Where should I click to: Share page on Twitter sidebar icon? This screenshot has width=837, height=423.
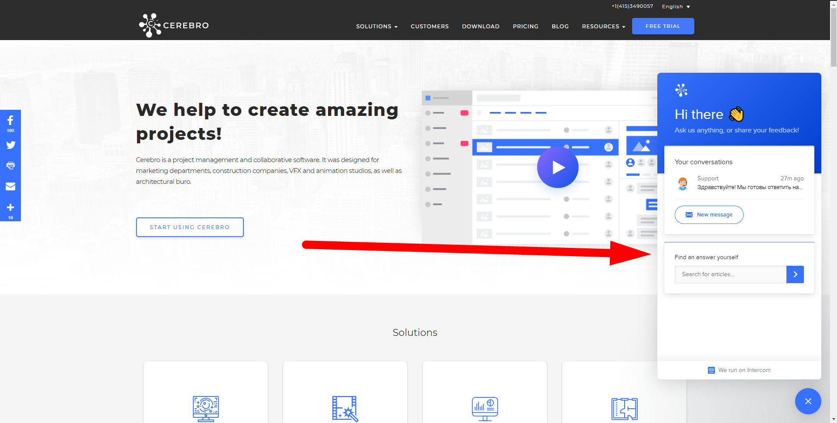coord(10,145)
